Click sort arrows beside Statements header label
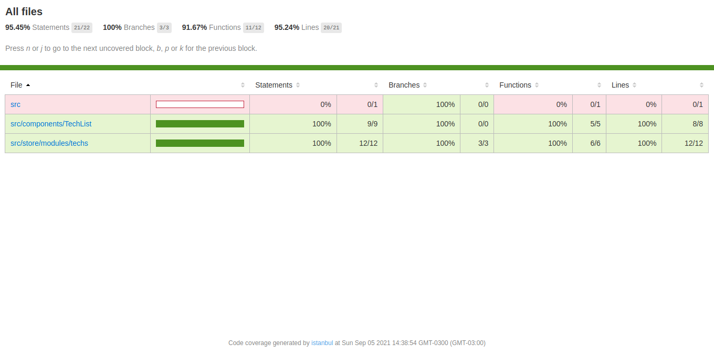 pyautogui.click(x=298, y=85)
